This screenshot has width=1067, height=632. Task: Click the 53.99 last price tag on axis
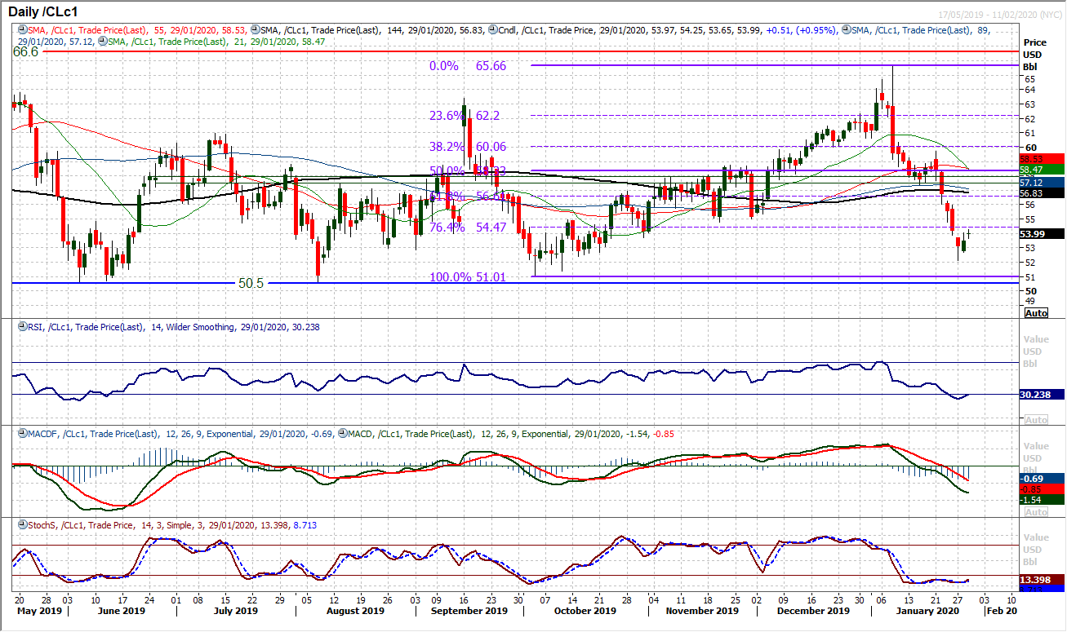1031,234
